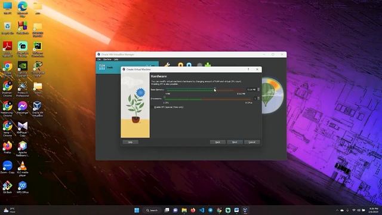Viewport: 382px width, 215px height.
Task: Click the Base Memory slider handle
Action: pyautogui.click(x=215, y=90)
